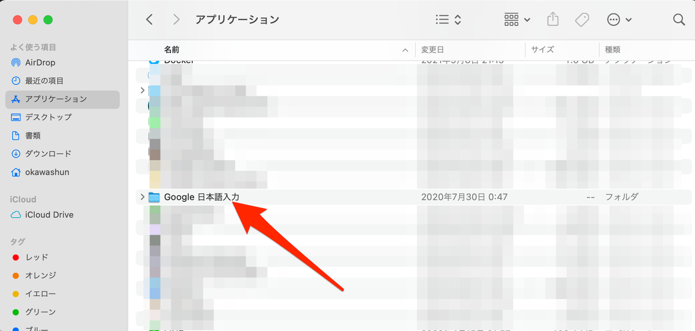Click the Share toolbar icon
This screenshot has height=331, width=695.
point(553,20)
